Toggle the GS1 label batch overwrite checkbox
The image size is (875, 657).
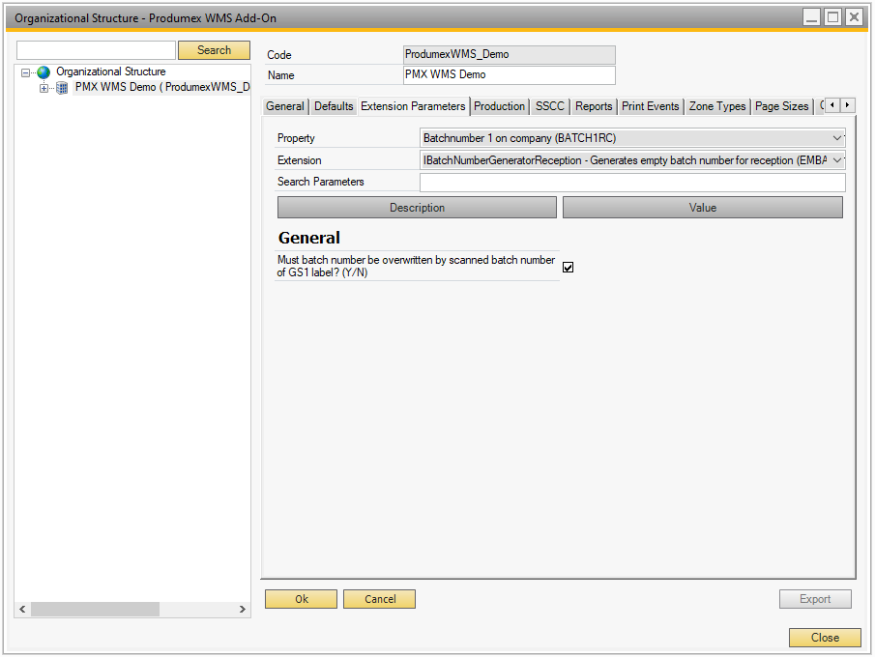568,268
